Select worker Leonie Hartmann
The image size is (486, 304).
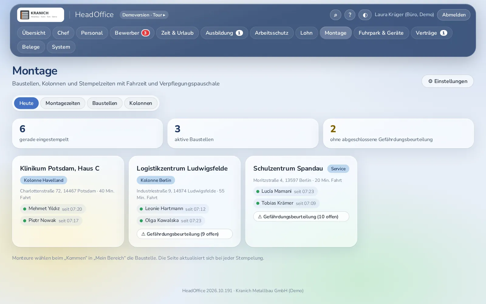click(x=173, y=209)
